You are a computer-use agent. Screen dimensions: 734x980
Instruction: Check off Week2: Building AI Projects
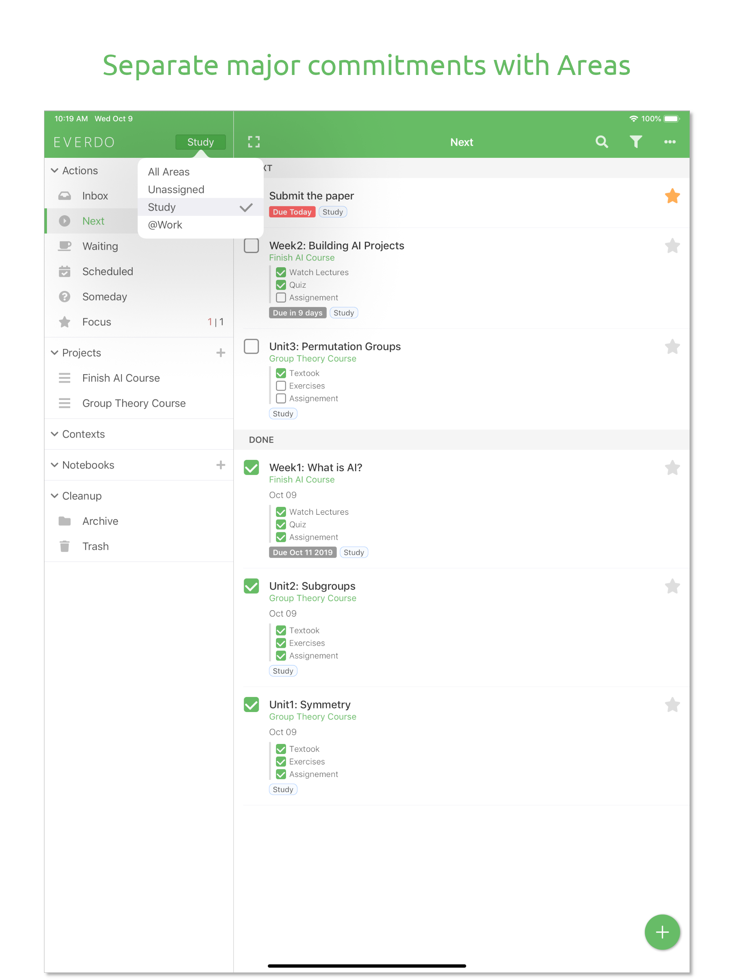point(252,246)
